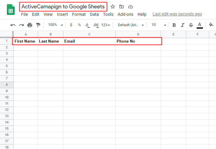The image size is (216, 149).
Task: Toggle strikethrough formatting
Action: [191, 25]
